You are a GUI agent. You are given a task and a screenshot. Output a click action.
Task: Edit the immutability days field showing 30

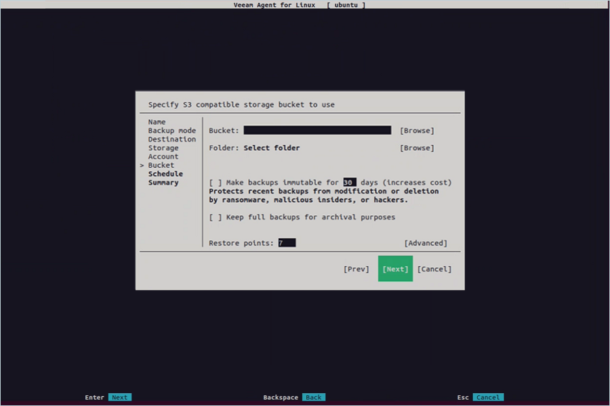click(349, 182)
